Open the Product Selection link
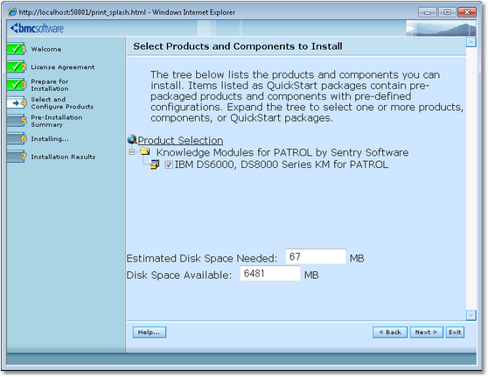 180,141
